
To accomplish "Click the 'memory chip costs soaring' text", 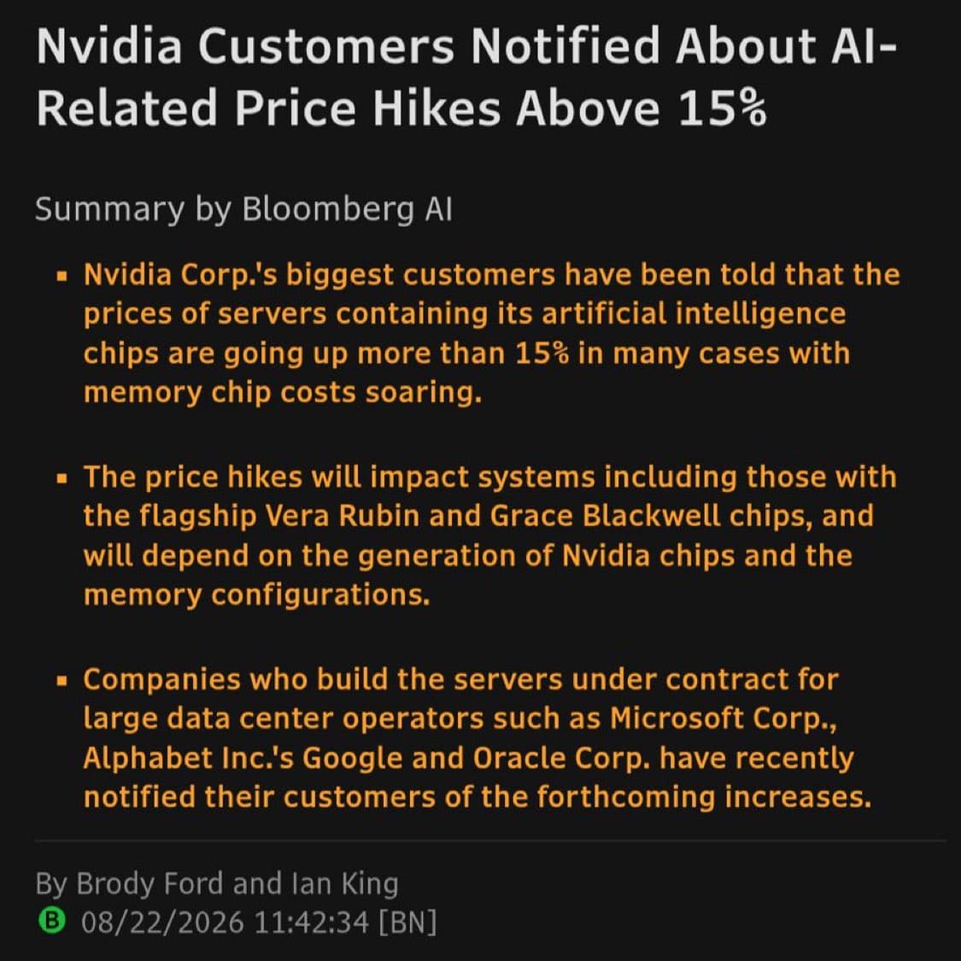I will [283, 393].
